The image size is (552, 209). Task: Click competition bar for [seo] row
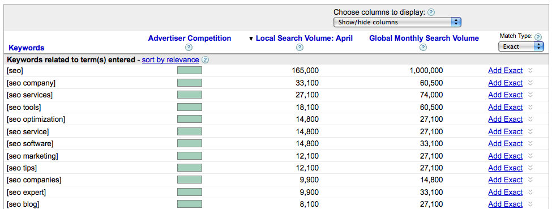coord(190,70)
